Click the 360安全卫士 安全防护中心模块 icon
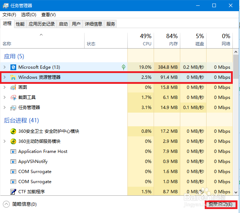 [x=13, y=131]
